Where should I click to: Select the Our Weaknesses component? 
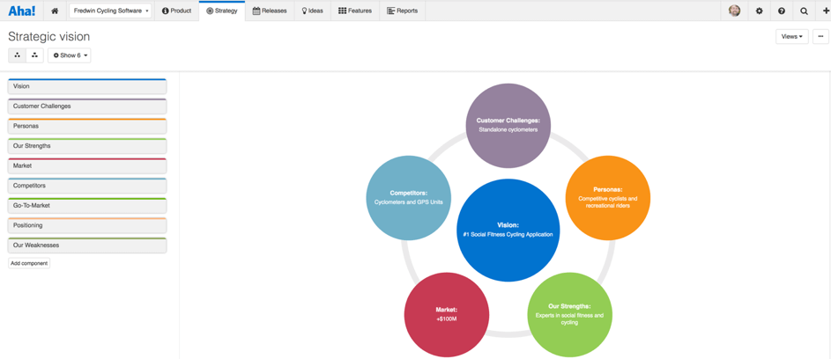(87, 245)
